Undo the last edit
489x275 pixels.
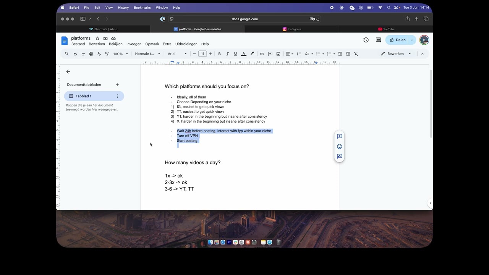click(x=75, y=54)
